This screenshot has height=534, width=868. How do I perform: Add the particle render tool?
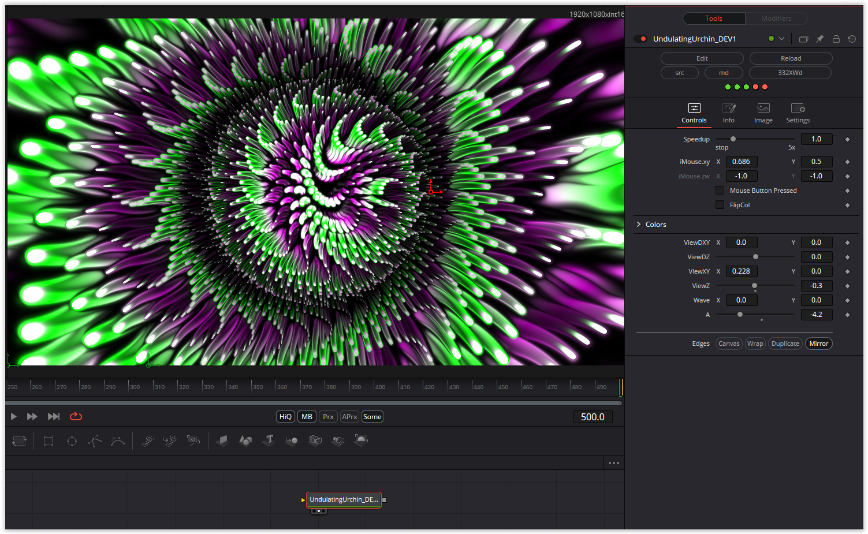click(193, 441)
